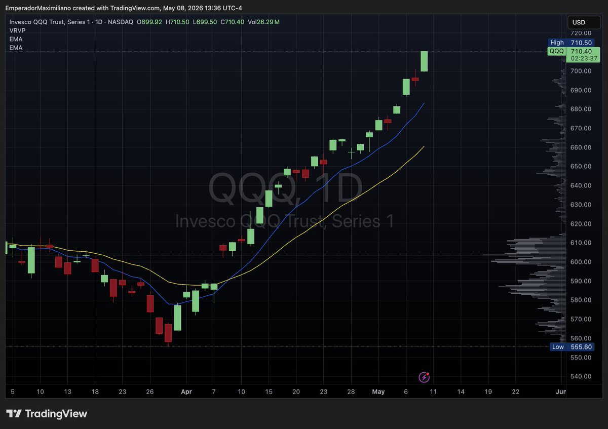Click the longest volume profile bar near 603

tap(524, 255)
